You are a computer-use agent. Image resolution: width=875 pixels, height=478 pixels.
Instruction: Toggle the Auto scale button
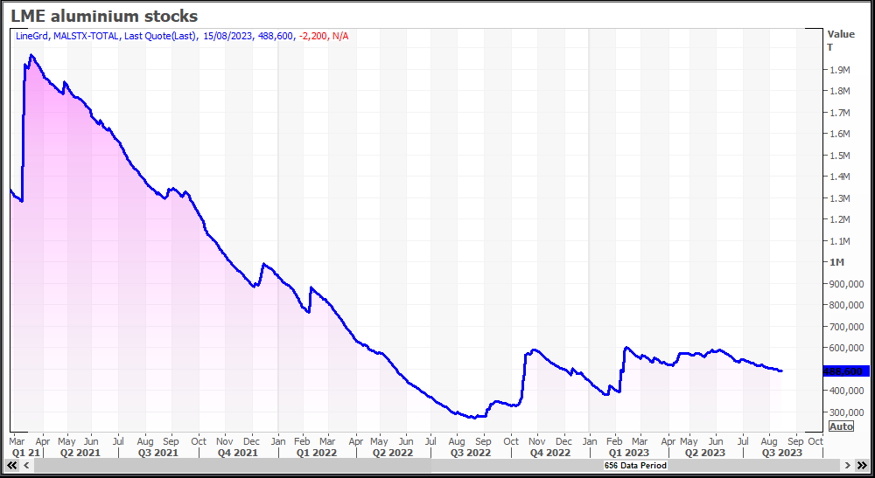840,426
